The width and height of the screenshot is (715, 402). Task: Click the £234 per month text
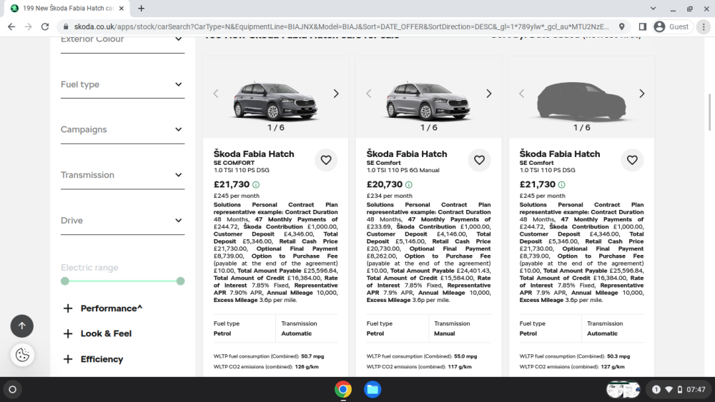point(390,196)
